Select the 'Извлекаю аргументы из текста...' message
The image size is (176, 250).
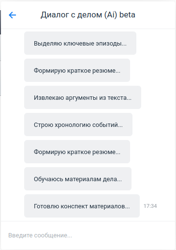83,97
